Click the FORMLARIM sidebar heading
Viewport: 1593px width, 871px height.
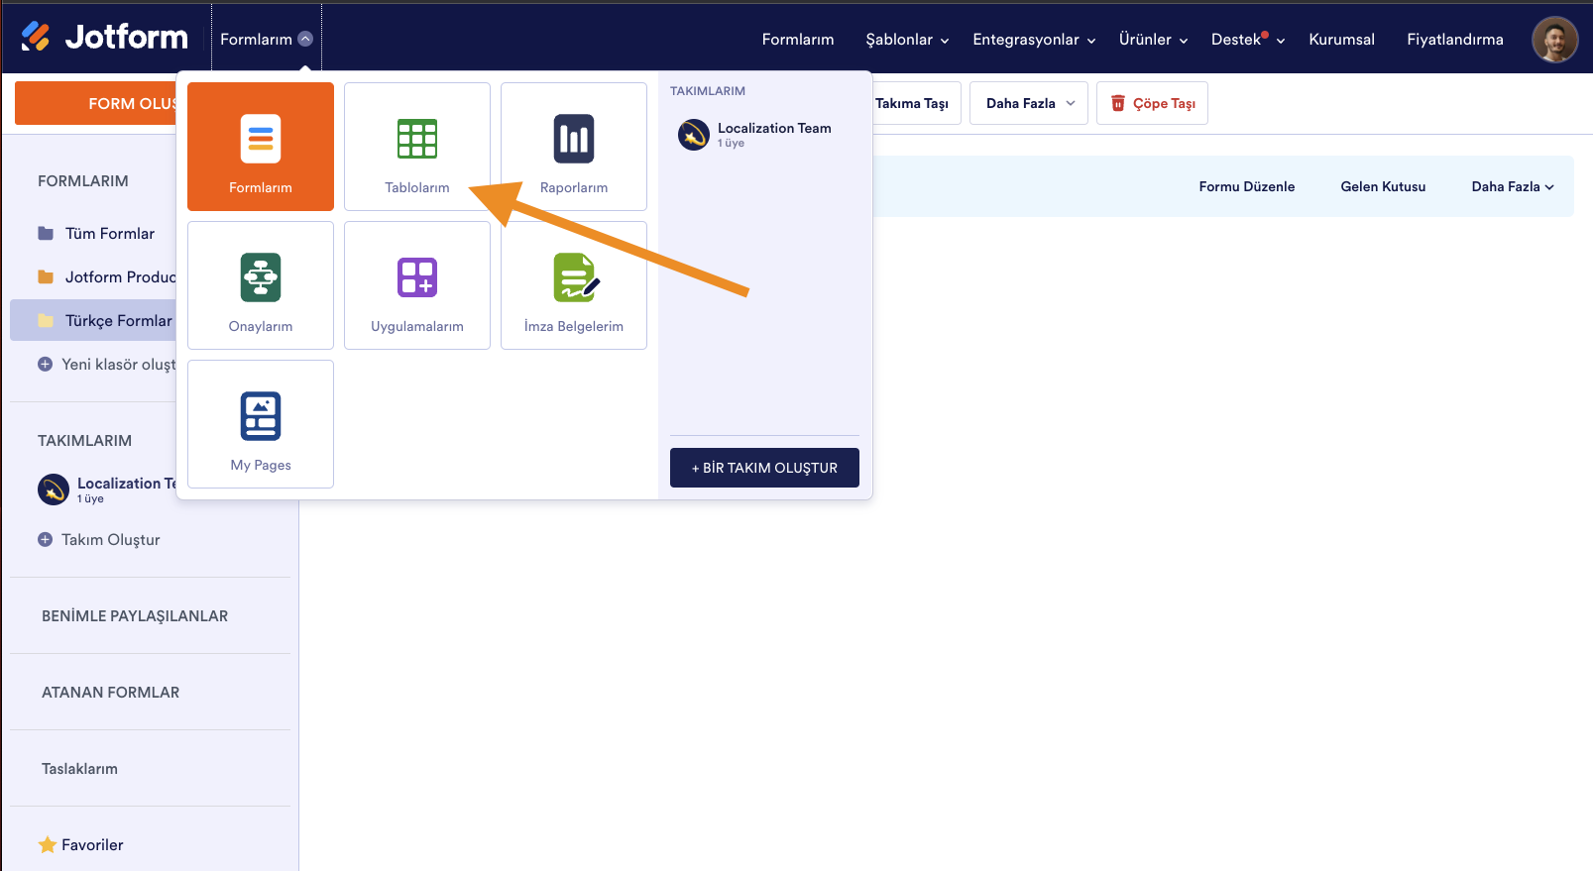[83, 180]
